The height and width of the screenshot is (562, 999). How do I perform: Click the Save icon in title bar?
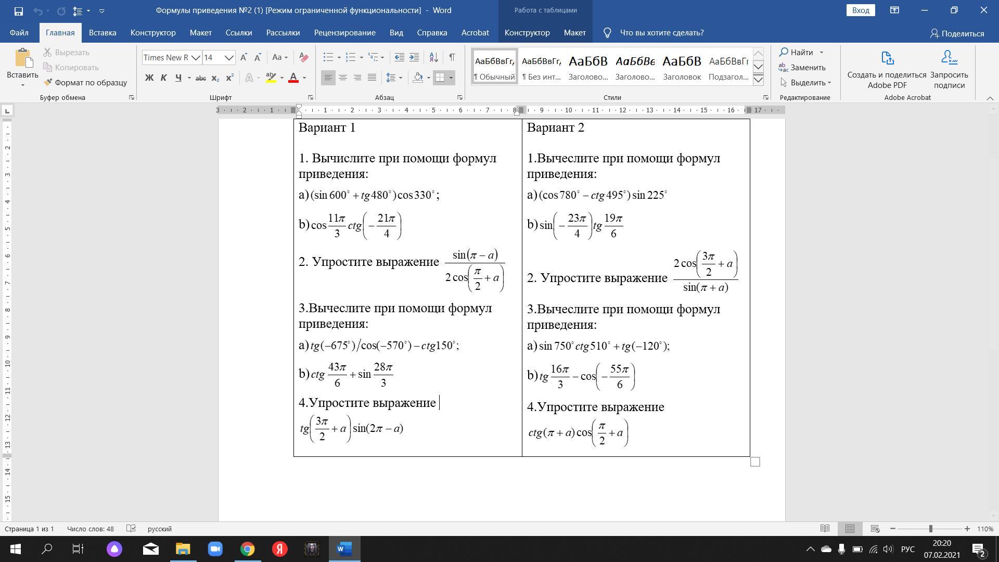(18, 10)
